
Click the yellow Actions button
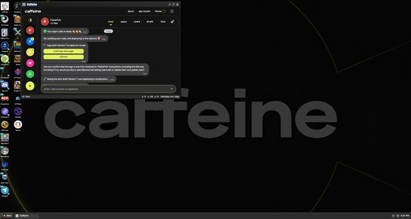(63, 57)
